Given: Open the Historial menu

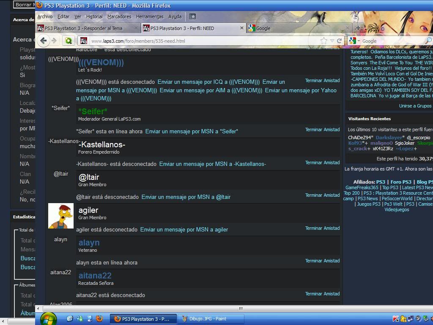Looking at the screenshot, I should (94, 17).
